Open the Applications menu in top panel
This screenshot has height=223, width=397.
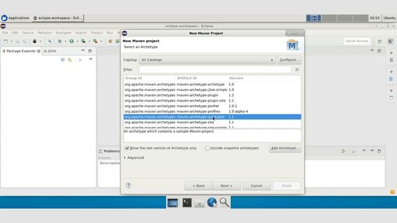pyautogui.click(x=15, y=18)
